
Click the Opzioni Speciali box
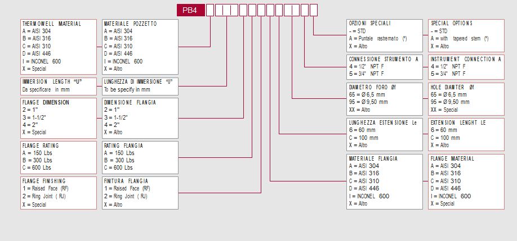[x=384, y=35]
